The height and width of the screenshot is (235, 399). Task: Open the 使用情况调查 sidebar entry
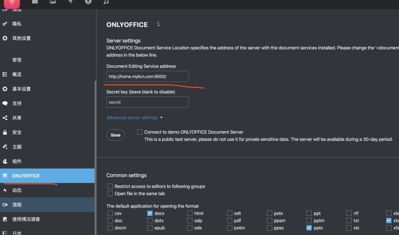coord(26,219)
